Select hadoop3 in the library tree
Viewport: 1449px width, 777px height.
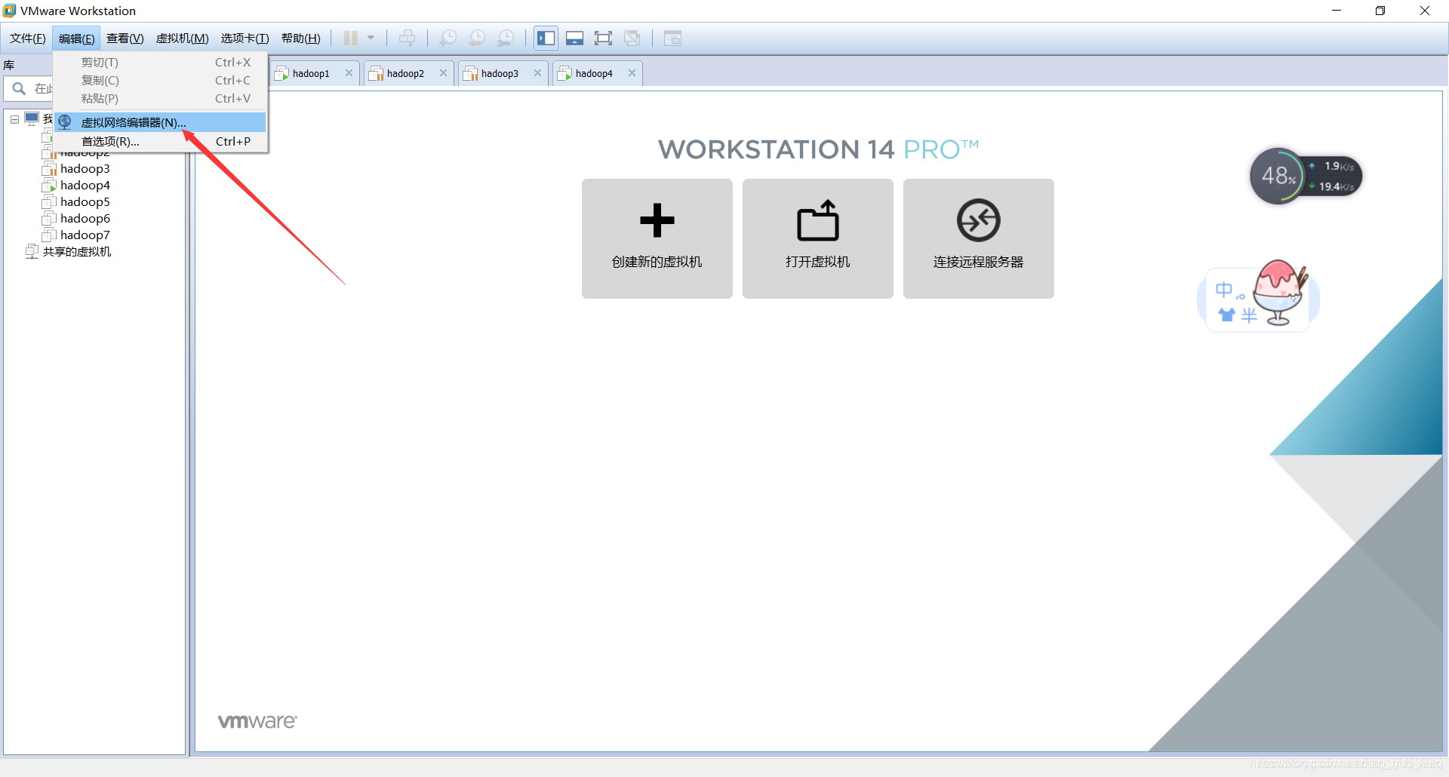coord(85,169)
